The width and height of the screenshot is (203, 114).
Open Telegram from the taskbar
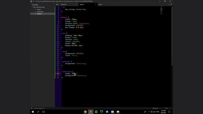[x=107, y=112]
